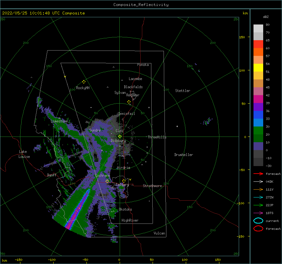Click the yellow diamond radar-center marker by Olds
Image resolution: width=282 pixels, height=264 pixels.
coord(120,137)
